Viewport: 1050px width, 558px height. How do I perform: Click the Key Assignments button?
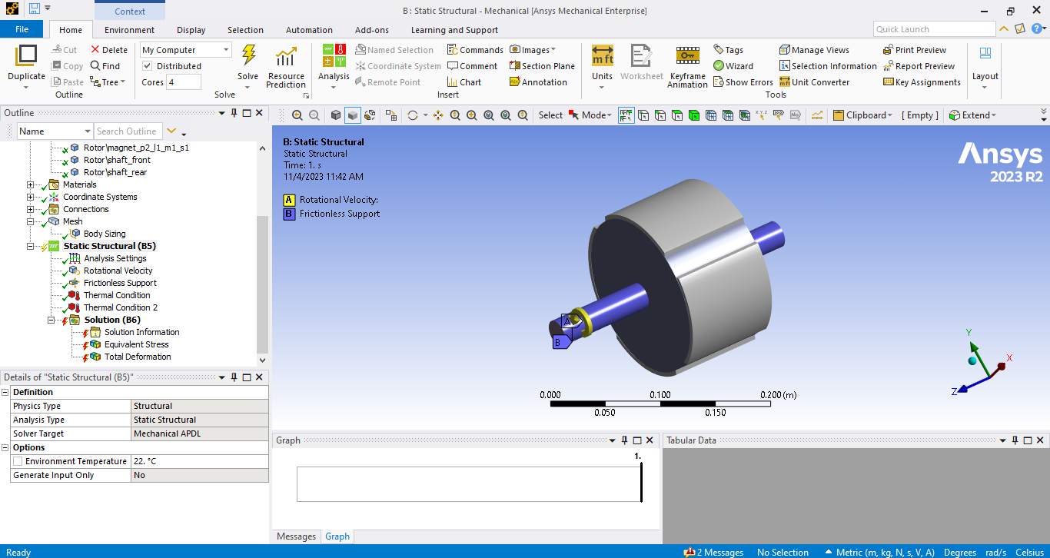click(922, 82)
